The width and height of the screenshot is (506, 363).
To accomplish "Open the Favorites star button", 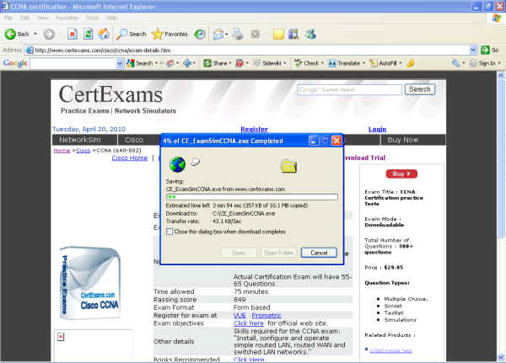I will pos(170,34).
